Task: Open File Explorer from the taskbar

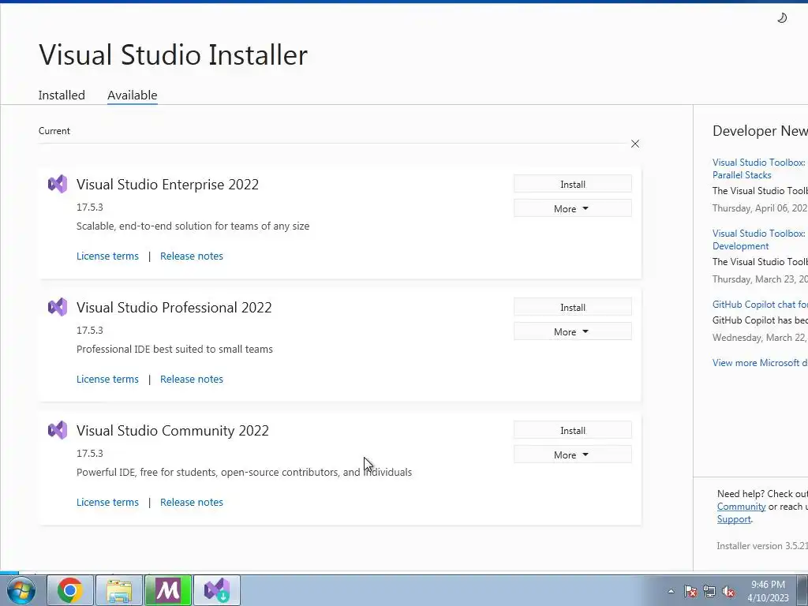Action: [x=119, y=590]
